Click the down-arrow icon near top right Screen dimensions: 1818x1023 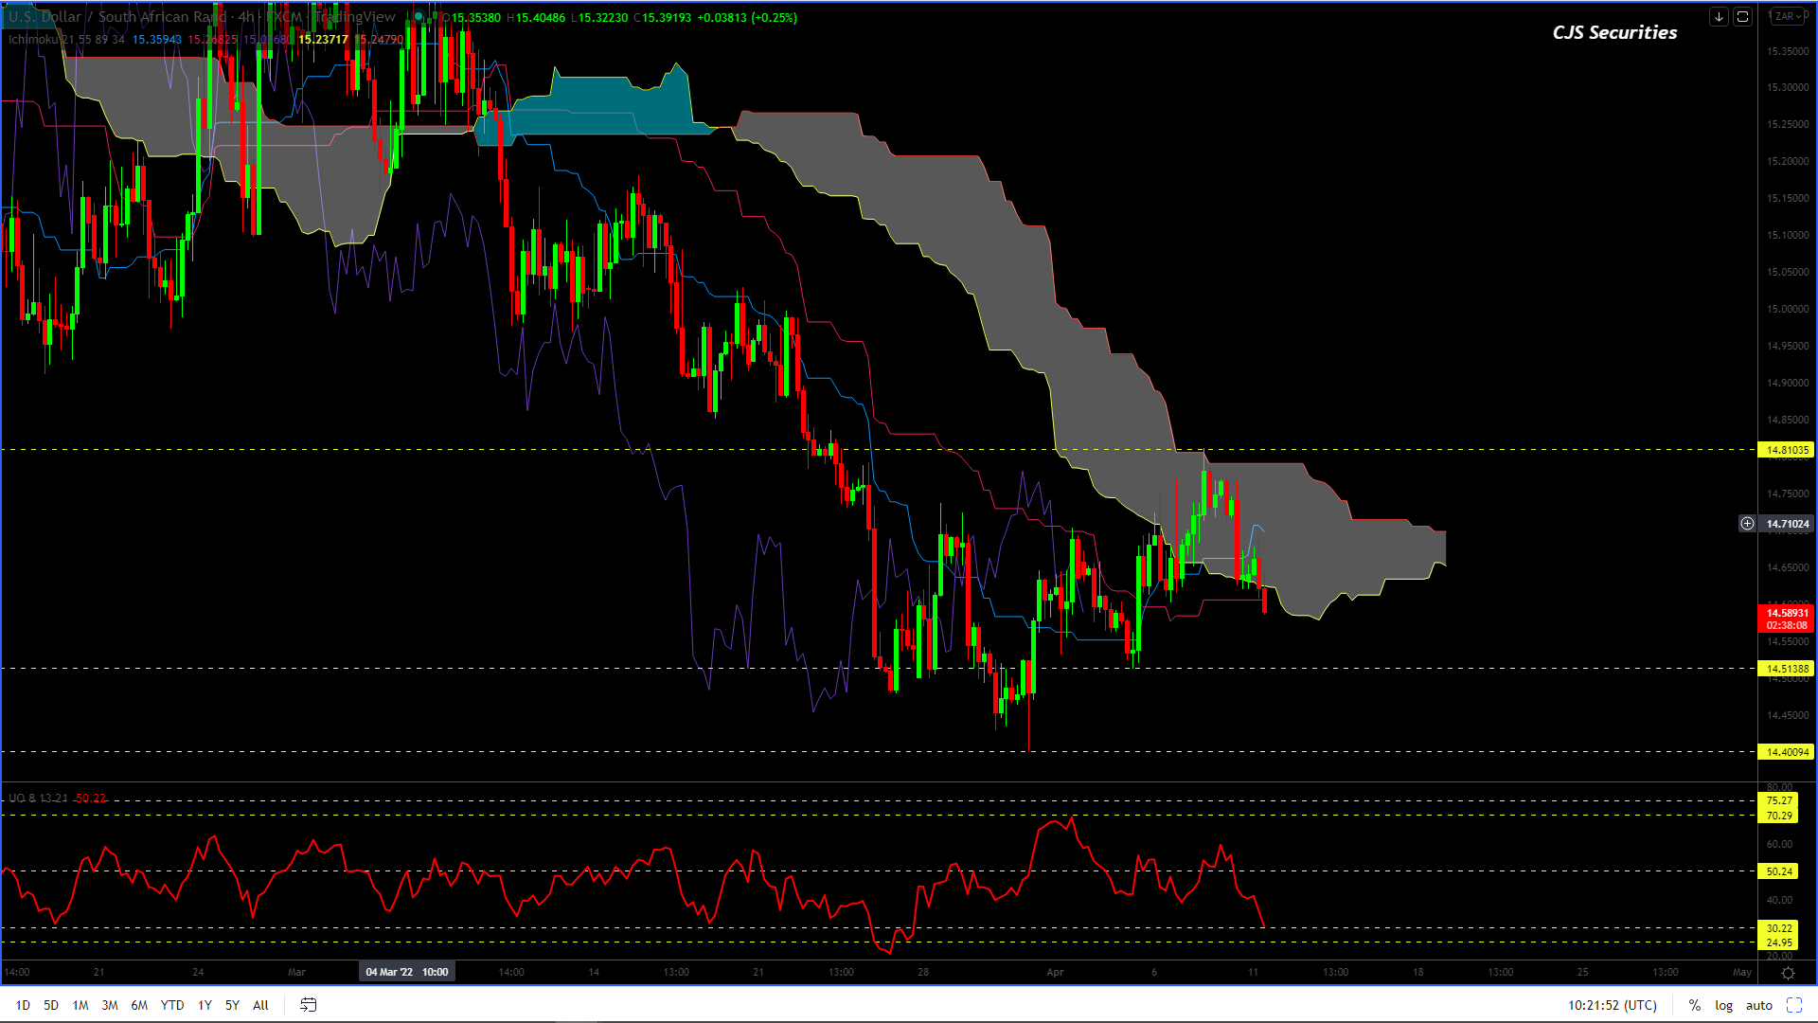[1719, 17]
